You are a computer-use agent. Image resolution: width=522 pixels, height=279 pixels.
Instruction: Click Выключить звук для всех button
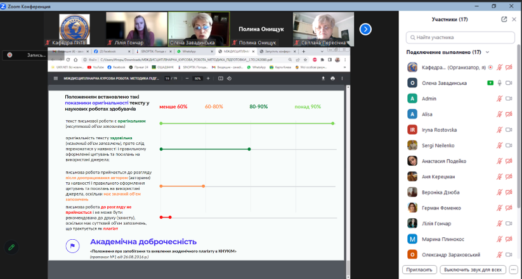(x=473, y=270)
